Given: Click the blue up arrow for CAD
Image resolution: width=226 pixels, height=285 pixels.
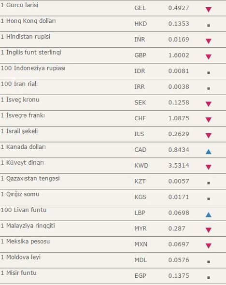Looking at the screenshot, I should point(209,152).
